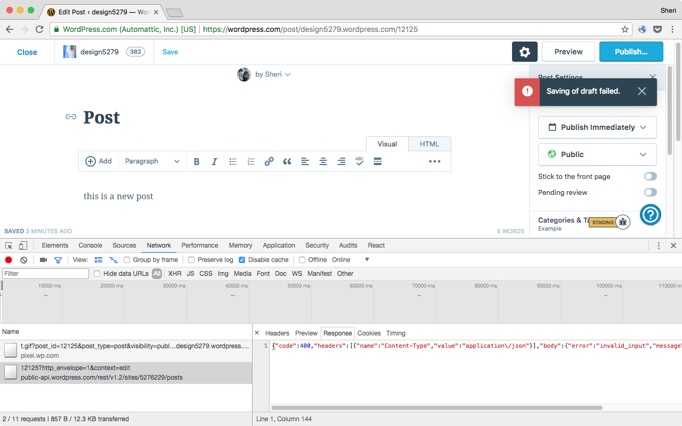The image size is (682, 426).
Task: Select design5279 site name
Action: click(x=100, y=52)
